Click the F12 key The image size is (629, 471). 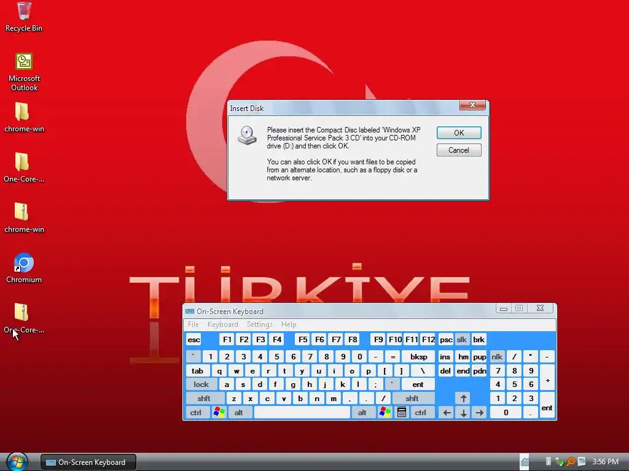428,340
